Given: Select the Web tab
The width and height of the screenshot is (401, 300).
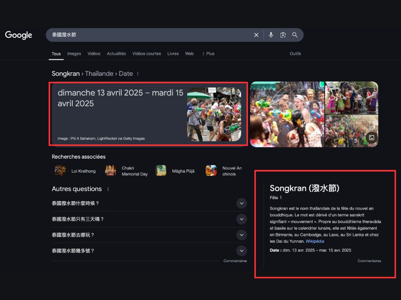Looking at the screenshot, I should (x=190, y=54).
